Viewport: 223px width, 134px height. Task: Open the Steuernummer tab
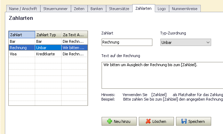[x=55, y=9]
